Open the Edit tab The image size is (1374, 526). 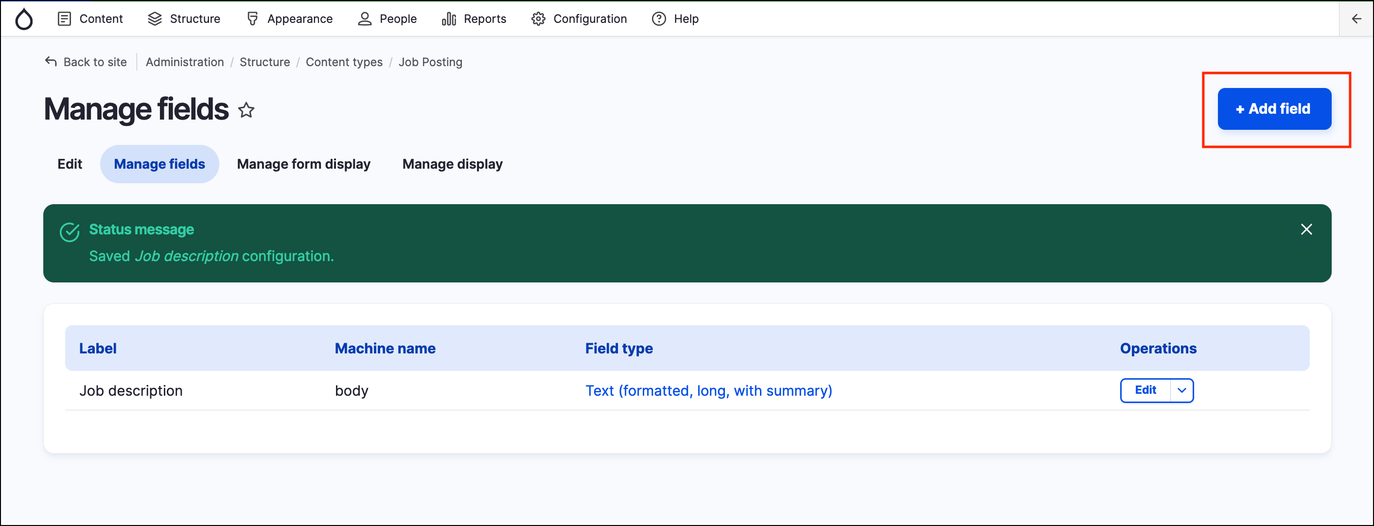[70, 164]
